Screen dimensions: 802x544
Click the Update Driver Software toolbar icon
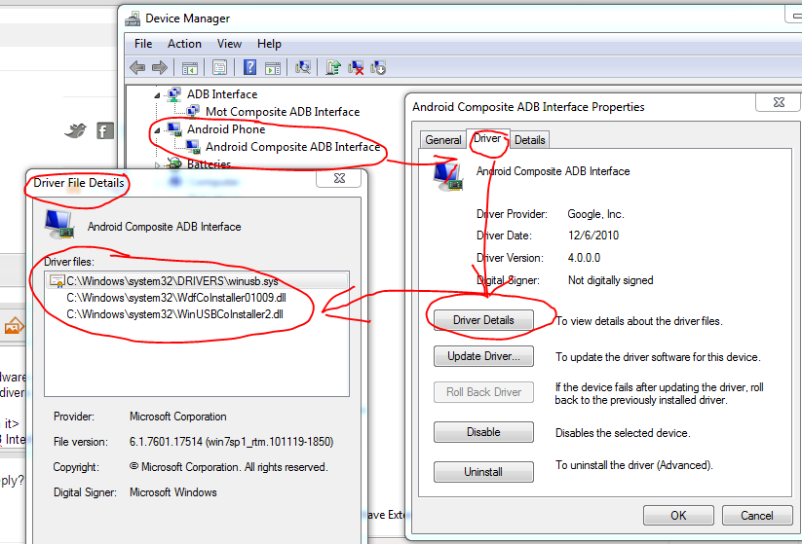pyautogui.click(x=333, y=67)
